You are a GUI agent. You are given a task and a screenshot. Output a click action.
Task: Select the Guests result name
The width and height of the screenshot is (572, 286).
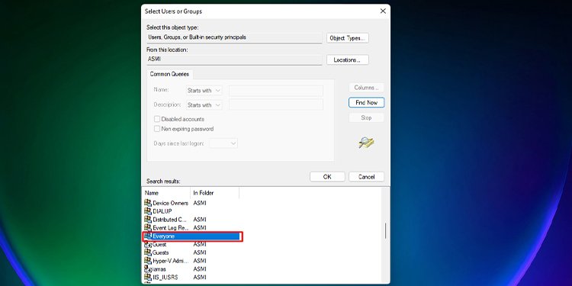(x=160, y=252)
